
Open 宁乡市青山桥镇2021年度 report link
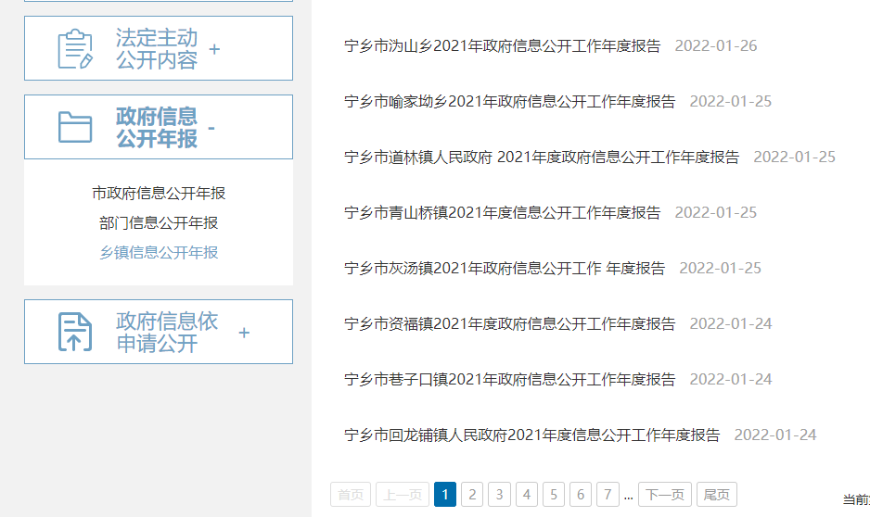[x=502, y=212]
